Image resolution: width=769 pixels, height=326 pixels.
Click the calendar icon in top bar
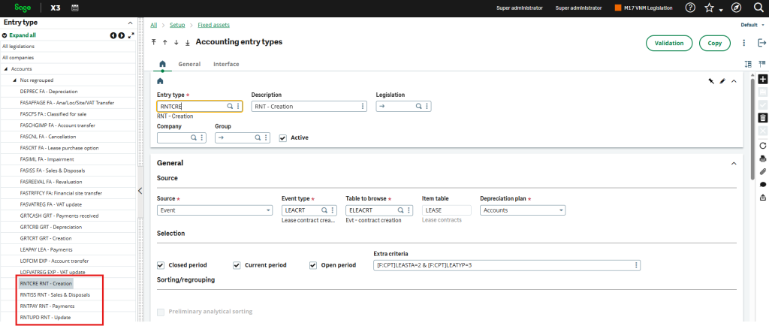(x=75, y=8)
